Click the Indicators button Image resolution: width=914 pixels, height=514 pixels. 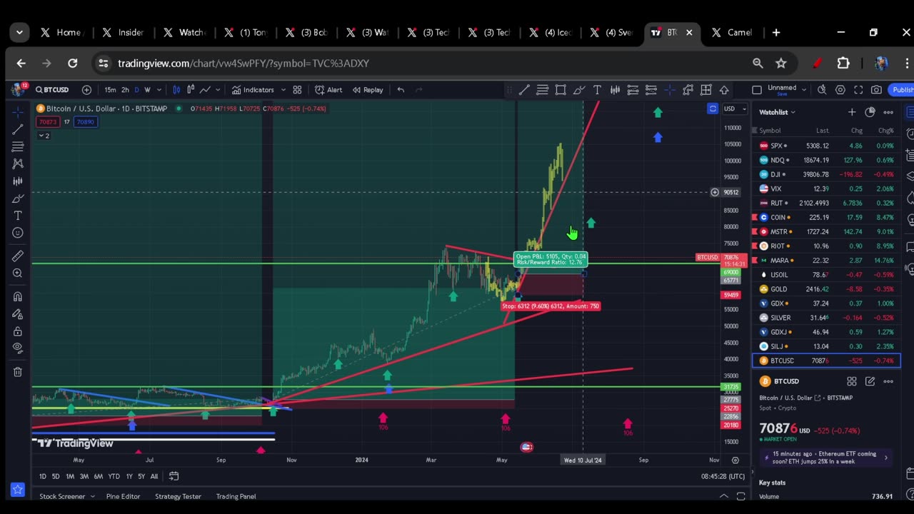(253, 90)
